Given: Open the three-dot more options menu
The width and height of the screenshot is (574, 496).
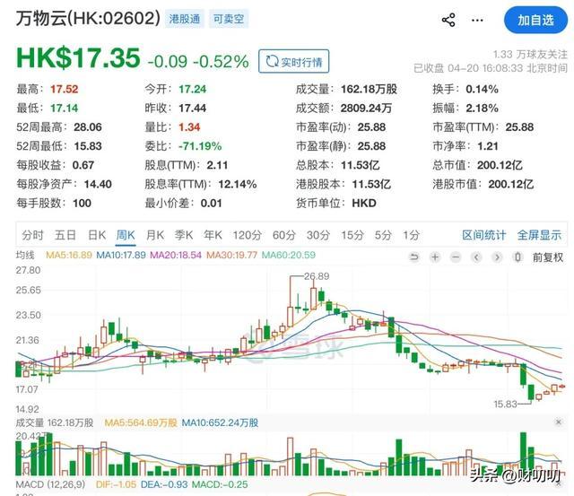Looking at the screenshot, I should [x=477, y=20].
